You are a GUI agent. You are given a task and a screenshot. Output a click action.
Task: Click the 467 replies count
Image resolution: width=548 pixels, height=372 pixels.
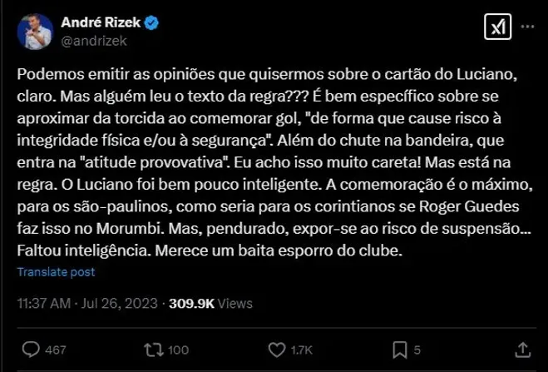tap(55, 350)
